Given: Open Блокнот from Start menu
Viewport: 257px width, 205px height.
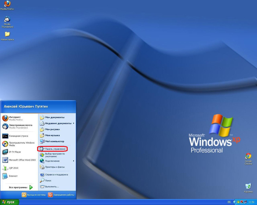Looking at the screenshot, I should (19, 176).
